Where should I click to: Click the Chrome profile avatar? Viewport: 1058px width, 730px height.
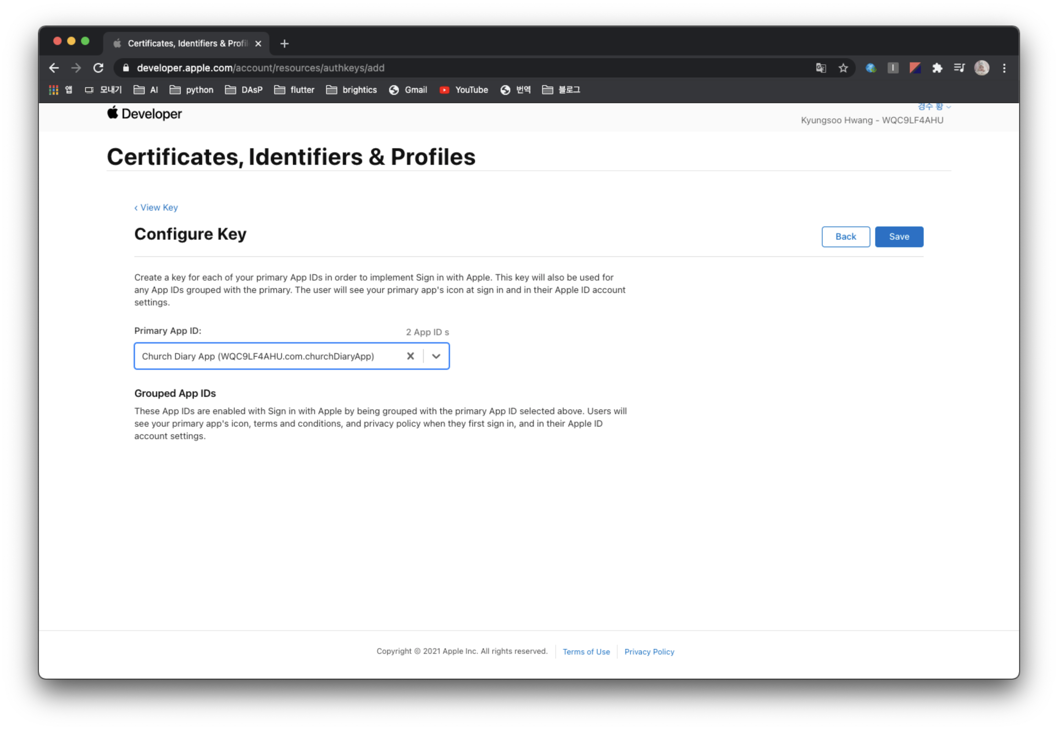tap(981, 68)
